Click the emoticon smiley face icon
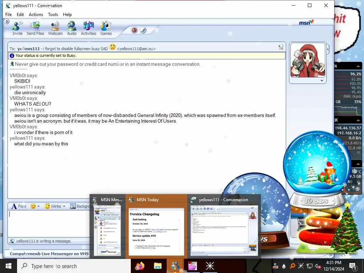 pos(33,206)
